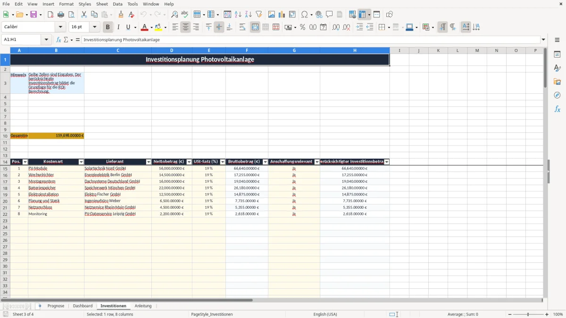Open the Function Wizard

pos(58,40)
